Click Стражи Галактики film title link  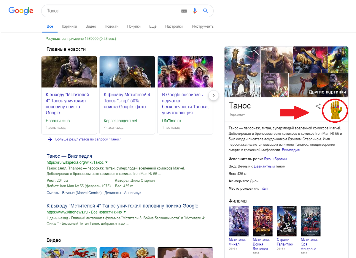(285, 242)
